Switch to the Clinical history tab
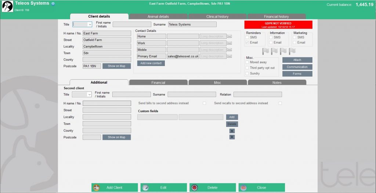The width and height of the screenshot is (376, 193). (217, 17)
